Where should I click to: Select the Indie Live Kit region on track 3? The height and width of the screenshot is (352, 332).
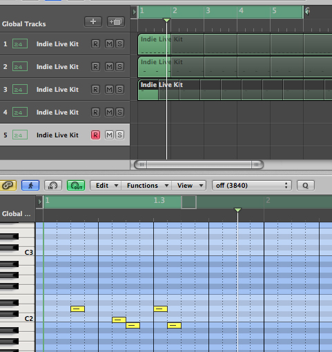pyautogui.click(x=235, y=90)
